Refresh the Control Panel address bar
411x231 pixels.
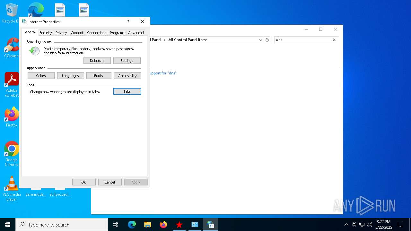(267, 40)
